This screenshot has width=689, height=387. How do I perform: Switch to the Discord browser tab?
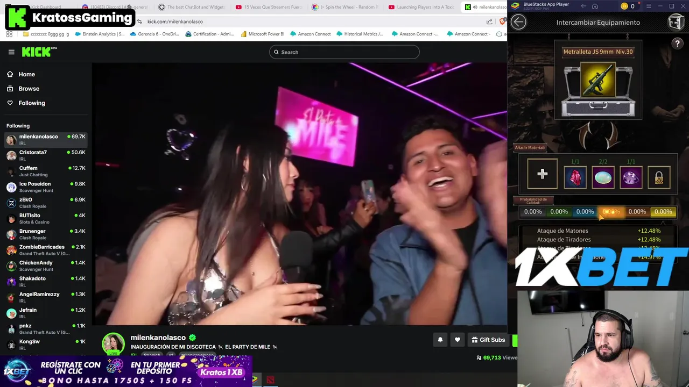tap(115, 7)
